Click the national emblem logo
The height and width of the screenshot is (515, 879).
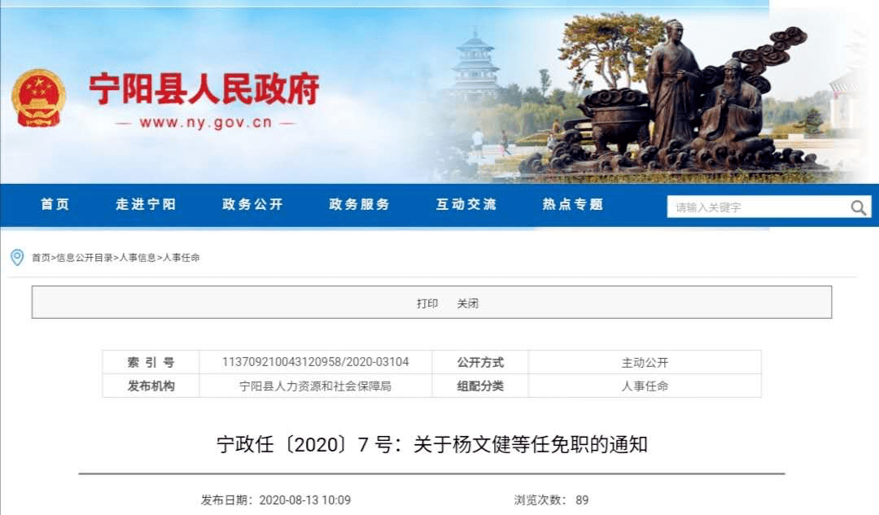point(39,98)
